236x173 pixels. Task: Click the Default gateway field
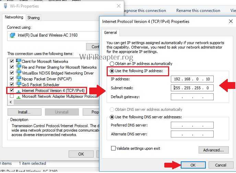[x=192, y=97]
